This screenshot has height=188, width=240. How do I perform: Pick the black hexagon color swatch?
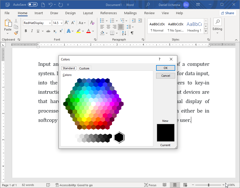(119, 137)
